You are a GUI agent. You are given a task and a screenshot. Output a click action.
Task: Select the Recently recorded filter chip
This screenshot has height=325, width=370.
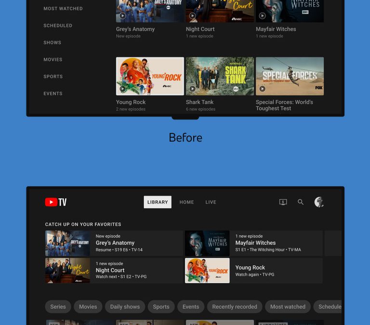[235, 307]
